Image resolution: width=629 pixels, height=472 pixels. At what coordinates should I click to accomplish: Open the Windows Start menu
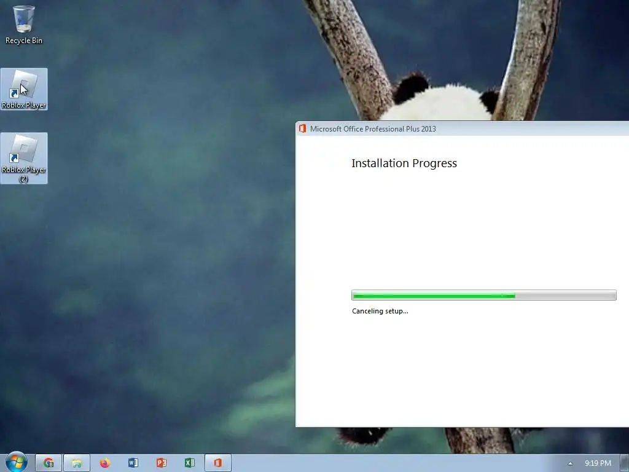point(17,462)
